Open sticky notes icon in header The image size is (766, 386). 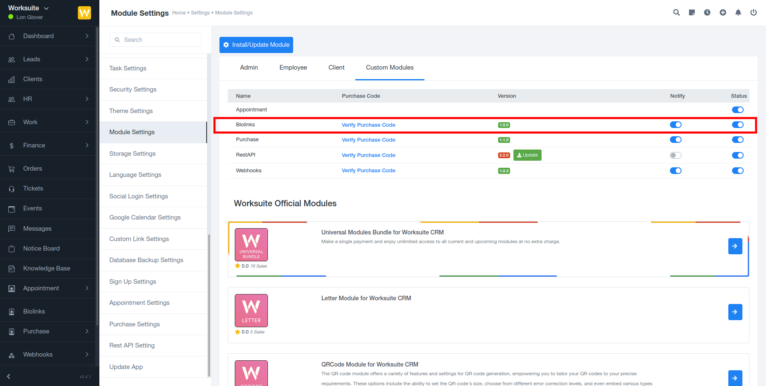coord(692,12)
